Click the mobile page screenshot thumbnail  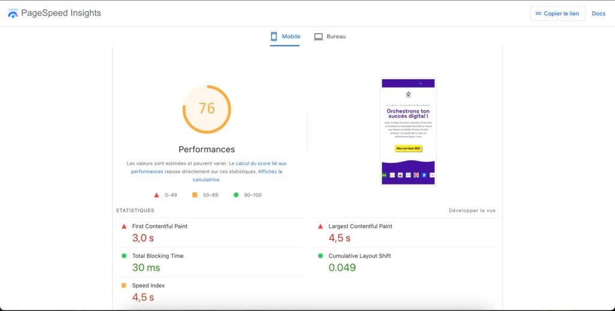click(x=408, y=132)
